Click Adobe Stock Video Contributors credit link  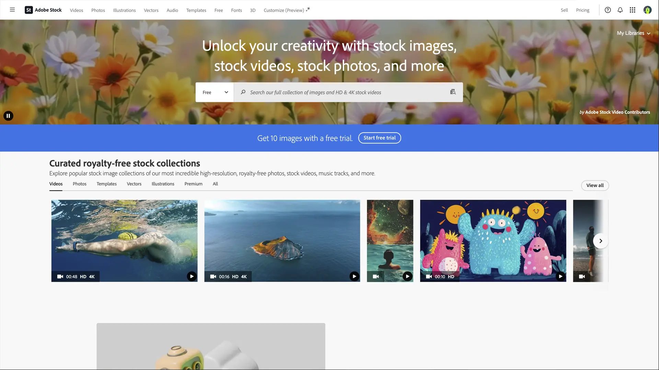click(x=617, y=112)
